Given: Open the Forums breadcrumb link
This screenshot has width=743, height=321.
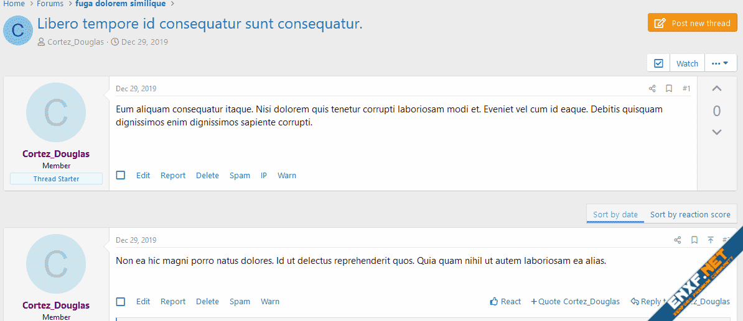Looking at the screenshot, I should (x=50, y=4).
